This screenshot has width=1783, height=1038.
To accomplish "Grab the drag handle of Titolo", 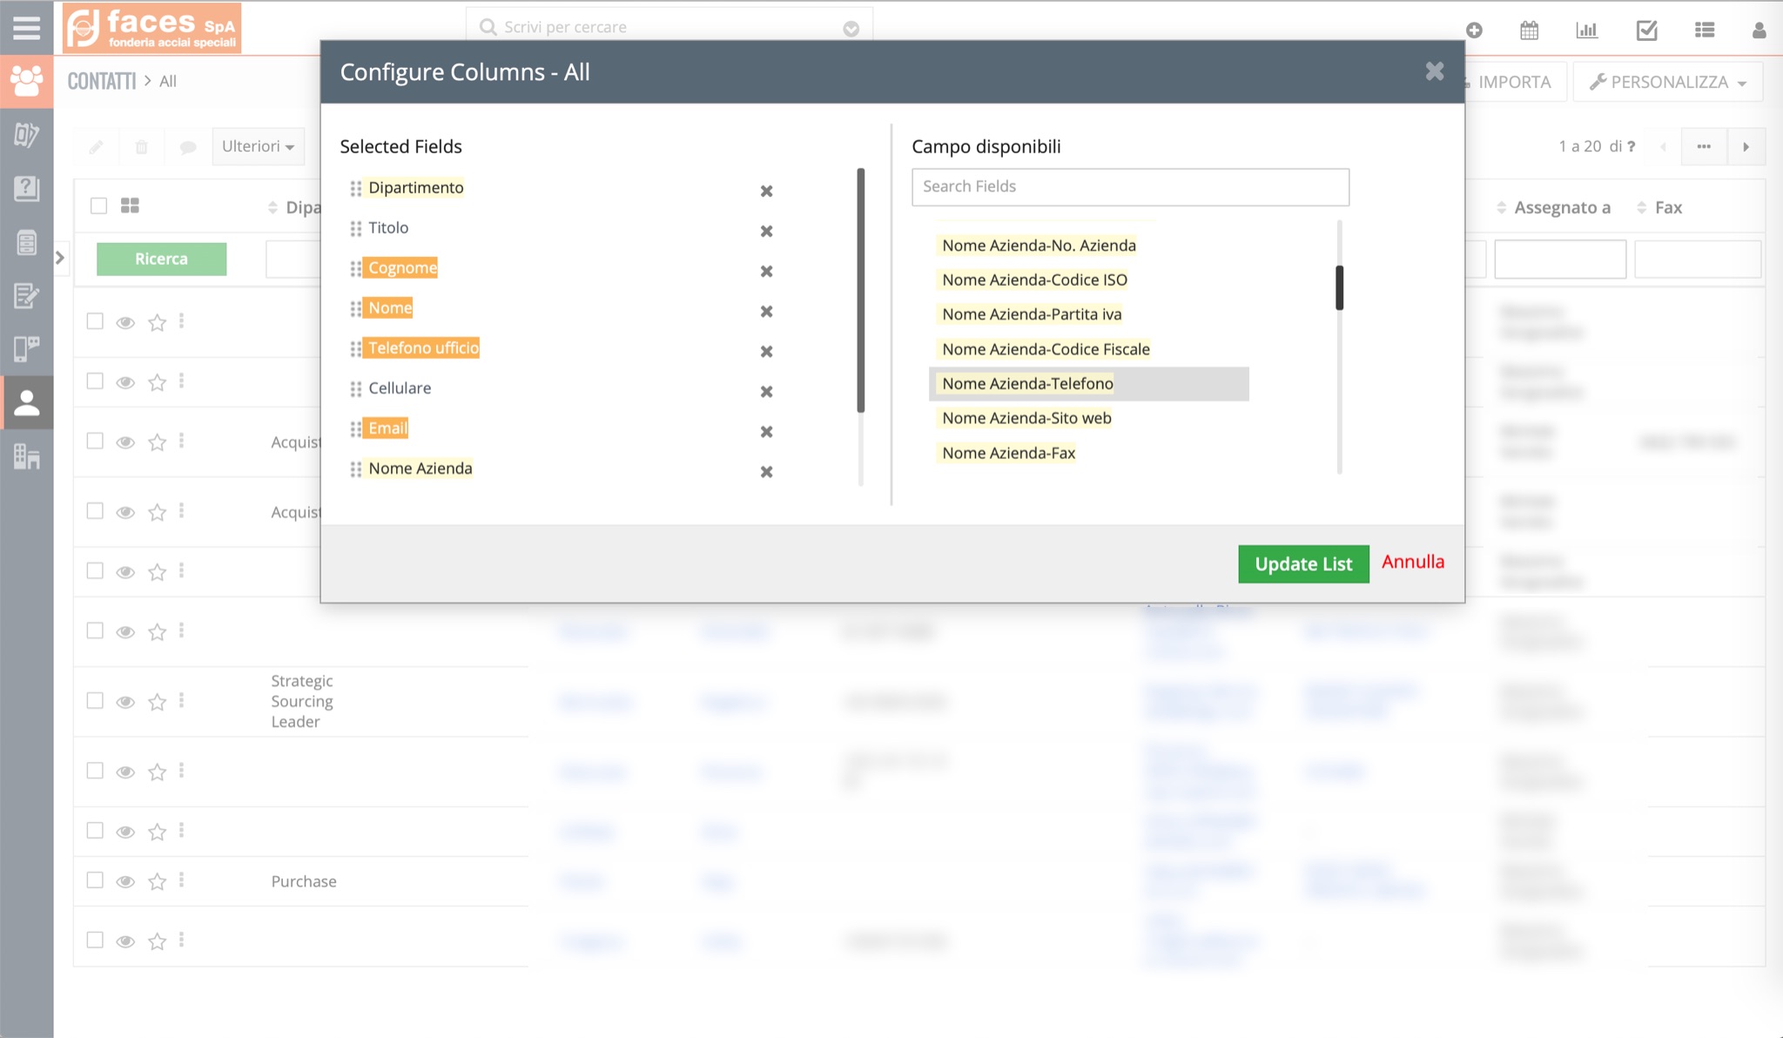I will click(355, 228).
